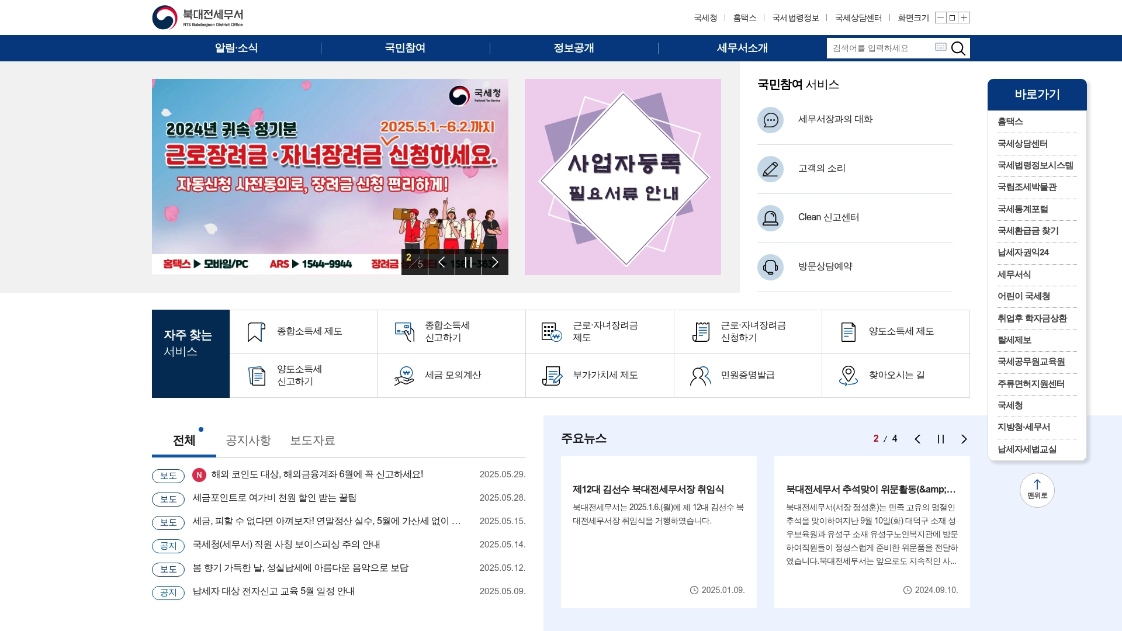
Task: Pause the 주요뉴스 rotation
Action: click(x=941, y=439)
